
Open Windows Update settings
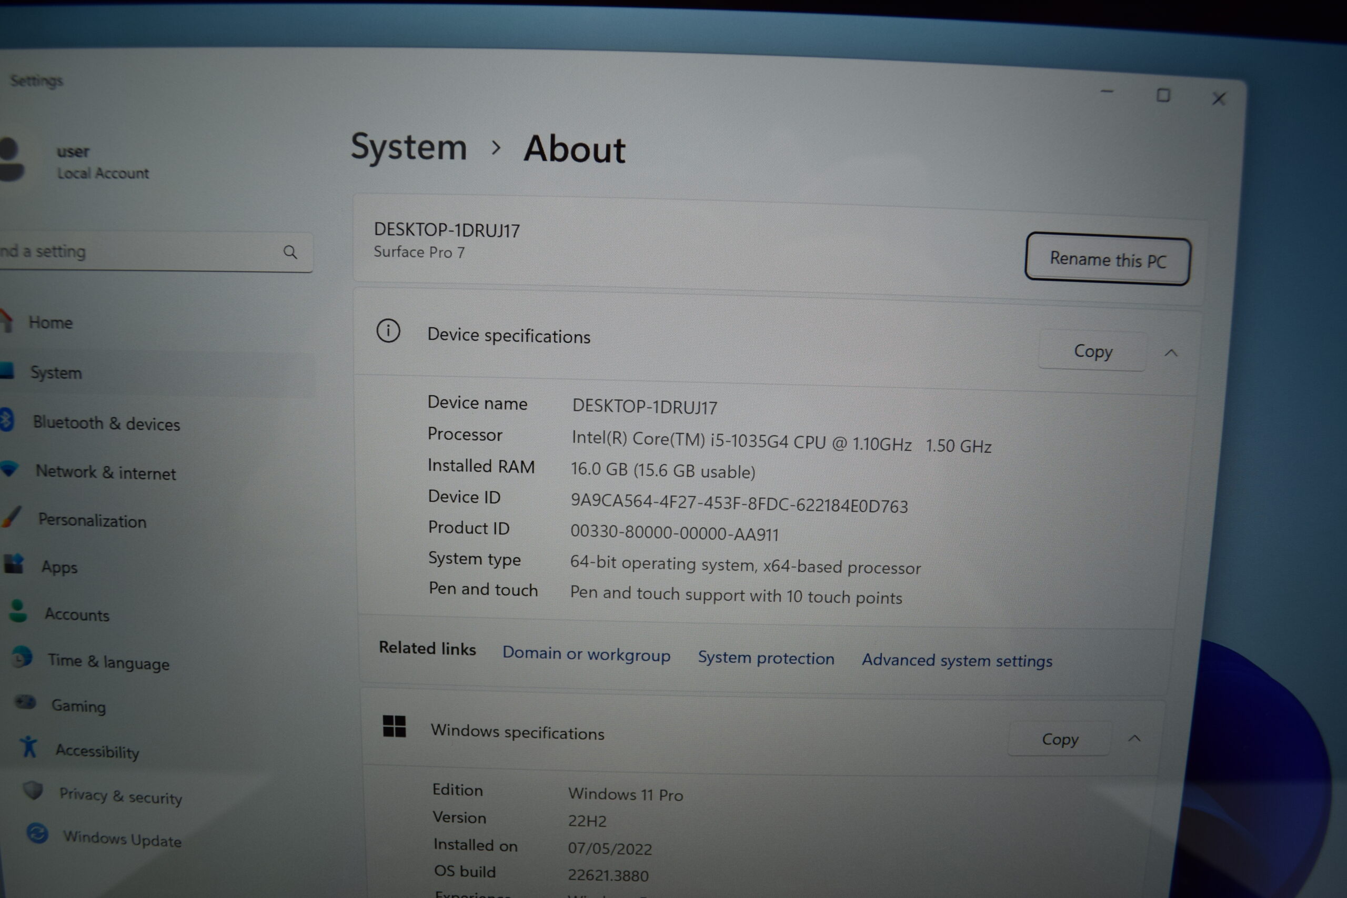tap(123, 839)
